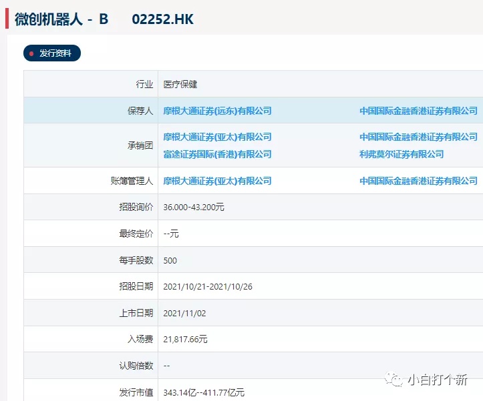Open 中国国际金融香港证券有限公司 in 承销团 row
The width and height of the screenshot is (483, 401).
(418, 137)
